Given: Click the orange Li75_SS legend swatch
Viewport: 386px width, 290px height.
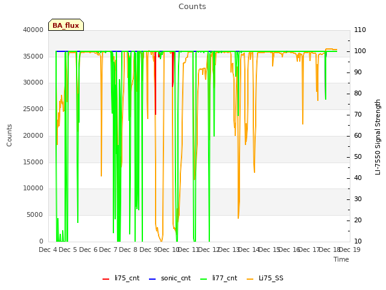Looking at the screenshot, I should point(250,279).
